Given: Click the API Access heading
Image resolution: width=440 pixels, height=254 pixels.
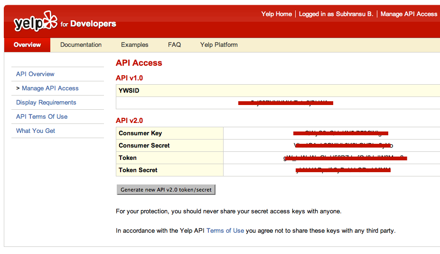Looking at the screenshot, I should tap(139, 62).
